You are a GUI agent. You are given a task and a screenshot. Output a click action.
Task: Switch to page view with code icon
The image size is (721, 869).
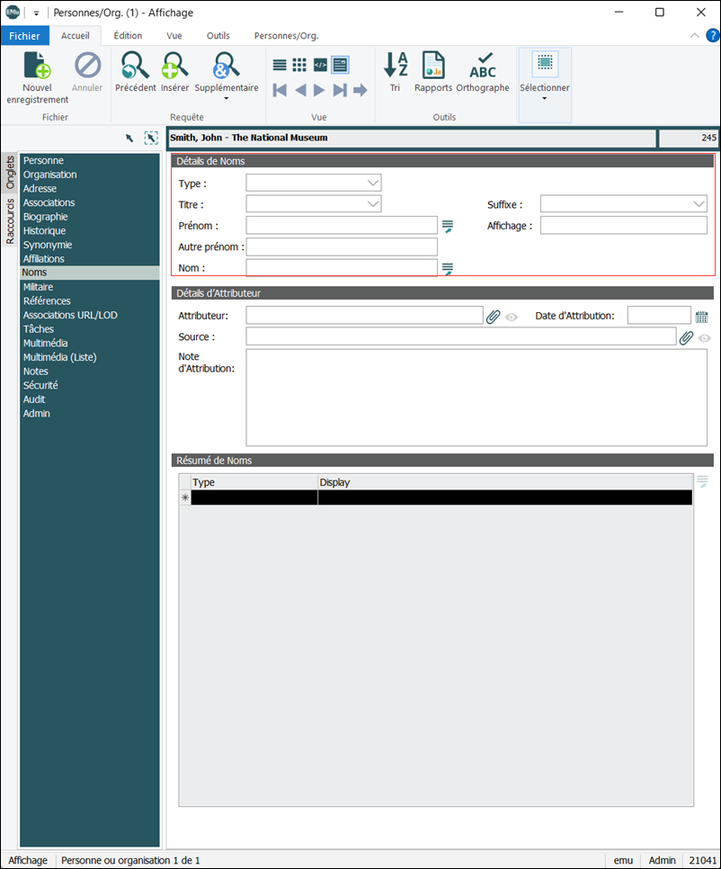point(320,66)
